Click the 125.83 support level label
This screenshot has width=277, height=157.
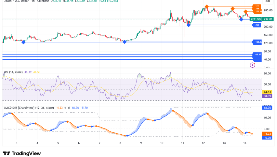258,42
